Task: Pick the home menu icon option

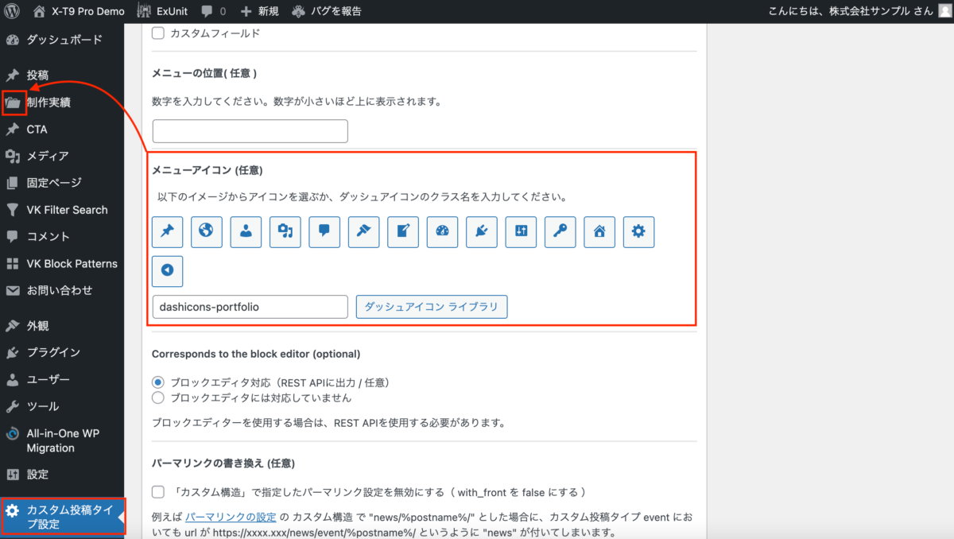Action: [599, 231]
